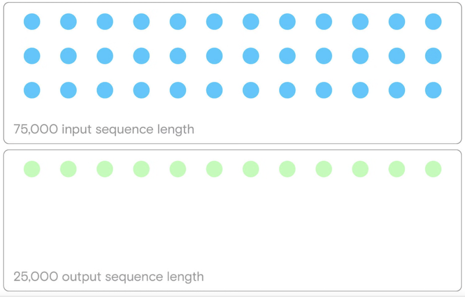
Task: Select the last blue dot in third row
Action: 433,90
